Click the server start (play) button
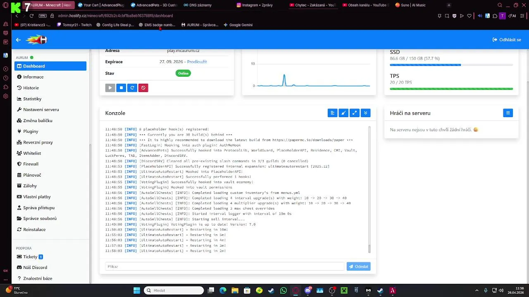Image resolution: width=529 pixels, height=297 pixels. (110, 88)
